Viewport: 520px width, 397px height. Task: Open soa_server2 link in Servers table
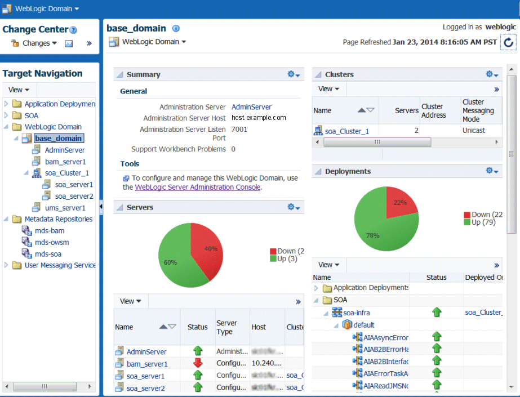(145, 388)
